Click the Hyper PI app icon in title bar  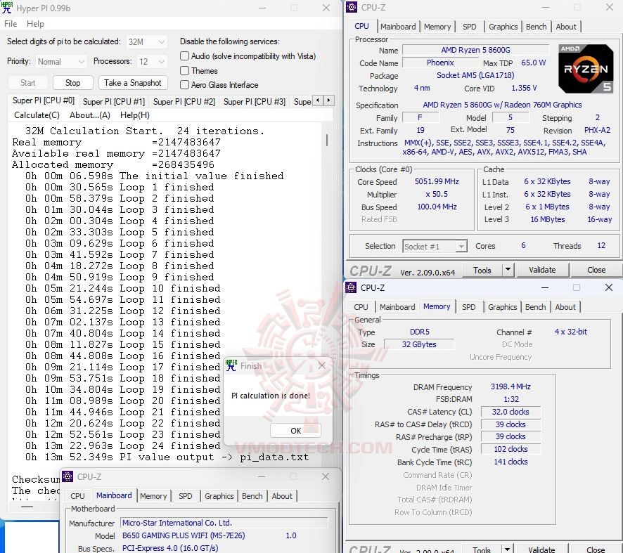pyautogui.click(x=7, y=8)
